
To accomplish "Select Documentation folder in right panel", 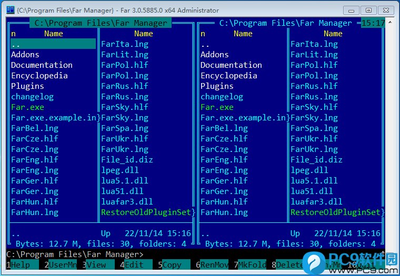I will pos(231,65).
